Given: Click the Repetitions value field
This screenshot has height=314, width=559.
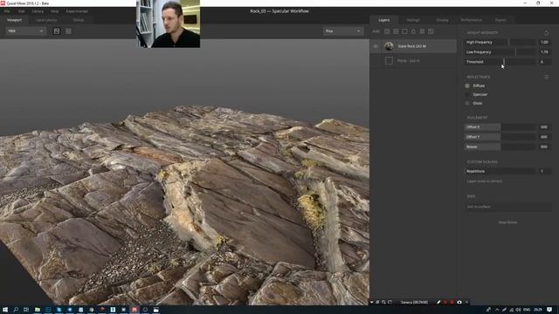Looking at the screenshot, I should 544,171.
